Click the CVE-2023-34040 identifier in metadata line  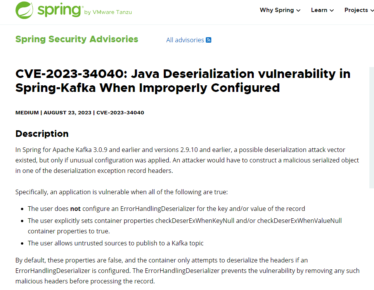click(x=120, y=113)
